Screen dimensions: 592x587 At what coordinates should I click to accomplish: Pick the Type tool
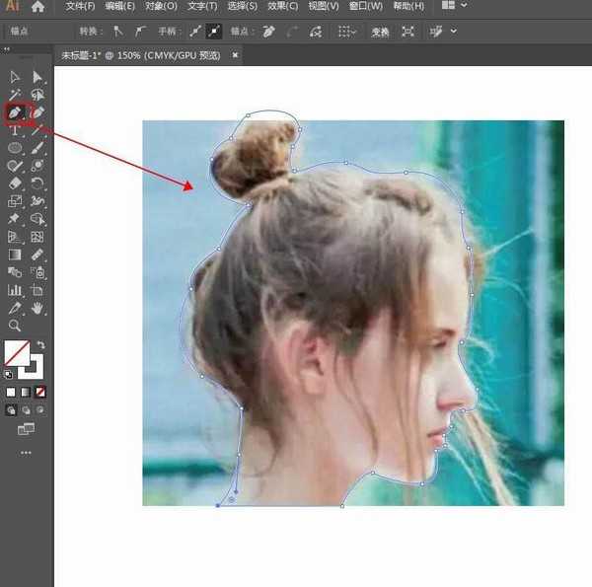(x=15, y=130)
